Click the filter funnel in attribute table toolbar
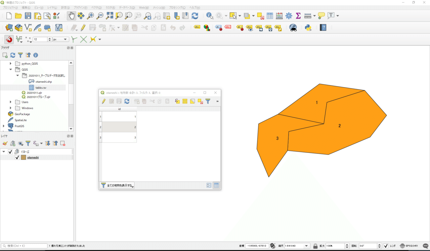This screenshot has height=251, width=430. 208,101
